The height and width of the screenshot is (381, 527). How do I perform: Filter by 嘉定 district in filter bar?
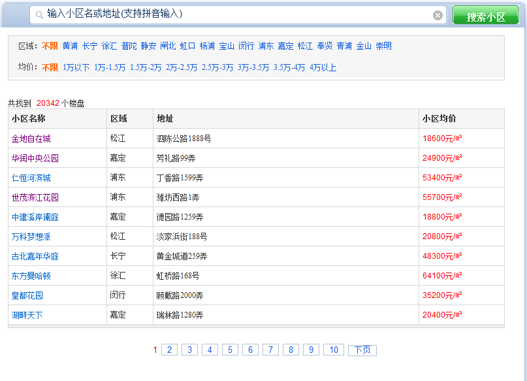point(285,46)
